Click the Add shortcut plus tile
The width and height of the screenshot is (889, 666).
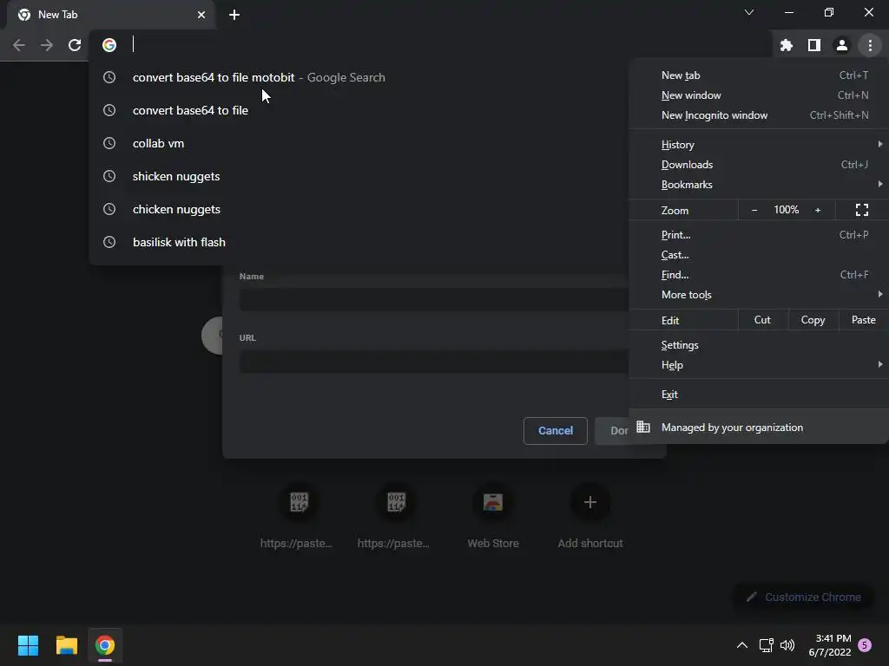point(590,516)
